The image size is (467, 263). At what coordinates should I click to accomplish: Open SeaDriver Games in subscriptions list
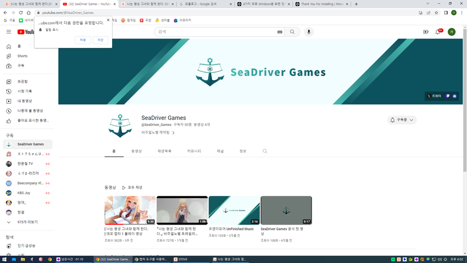[x=27, y=144]
